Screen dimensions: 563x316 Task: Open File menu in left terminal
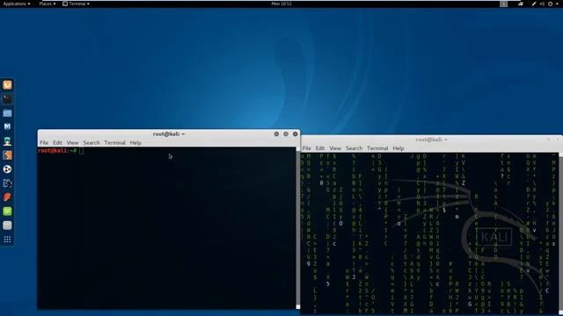point(44,142)
